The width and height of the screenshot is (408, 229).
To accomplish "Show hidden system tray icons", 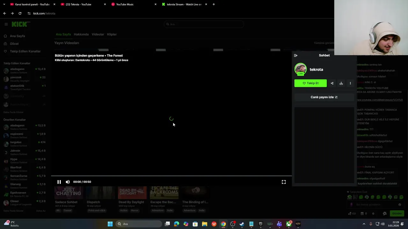I will (x=364, y=224).
